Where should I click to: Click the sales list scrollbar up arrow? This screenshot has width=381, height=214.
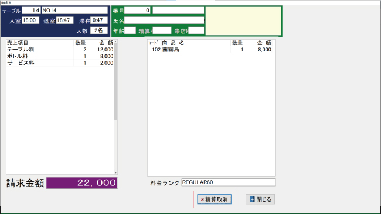coord(115,42)
